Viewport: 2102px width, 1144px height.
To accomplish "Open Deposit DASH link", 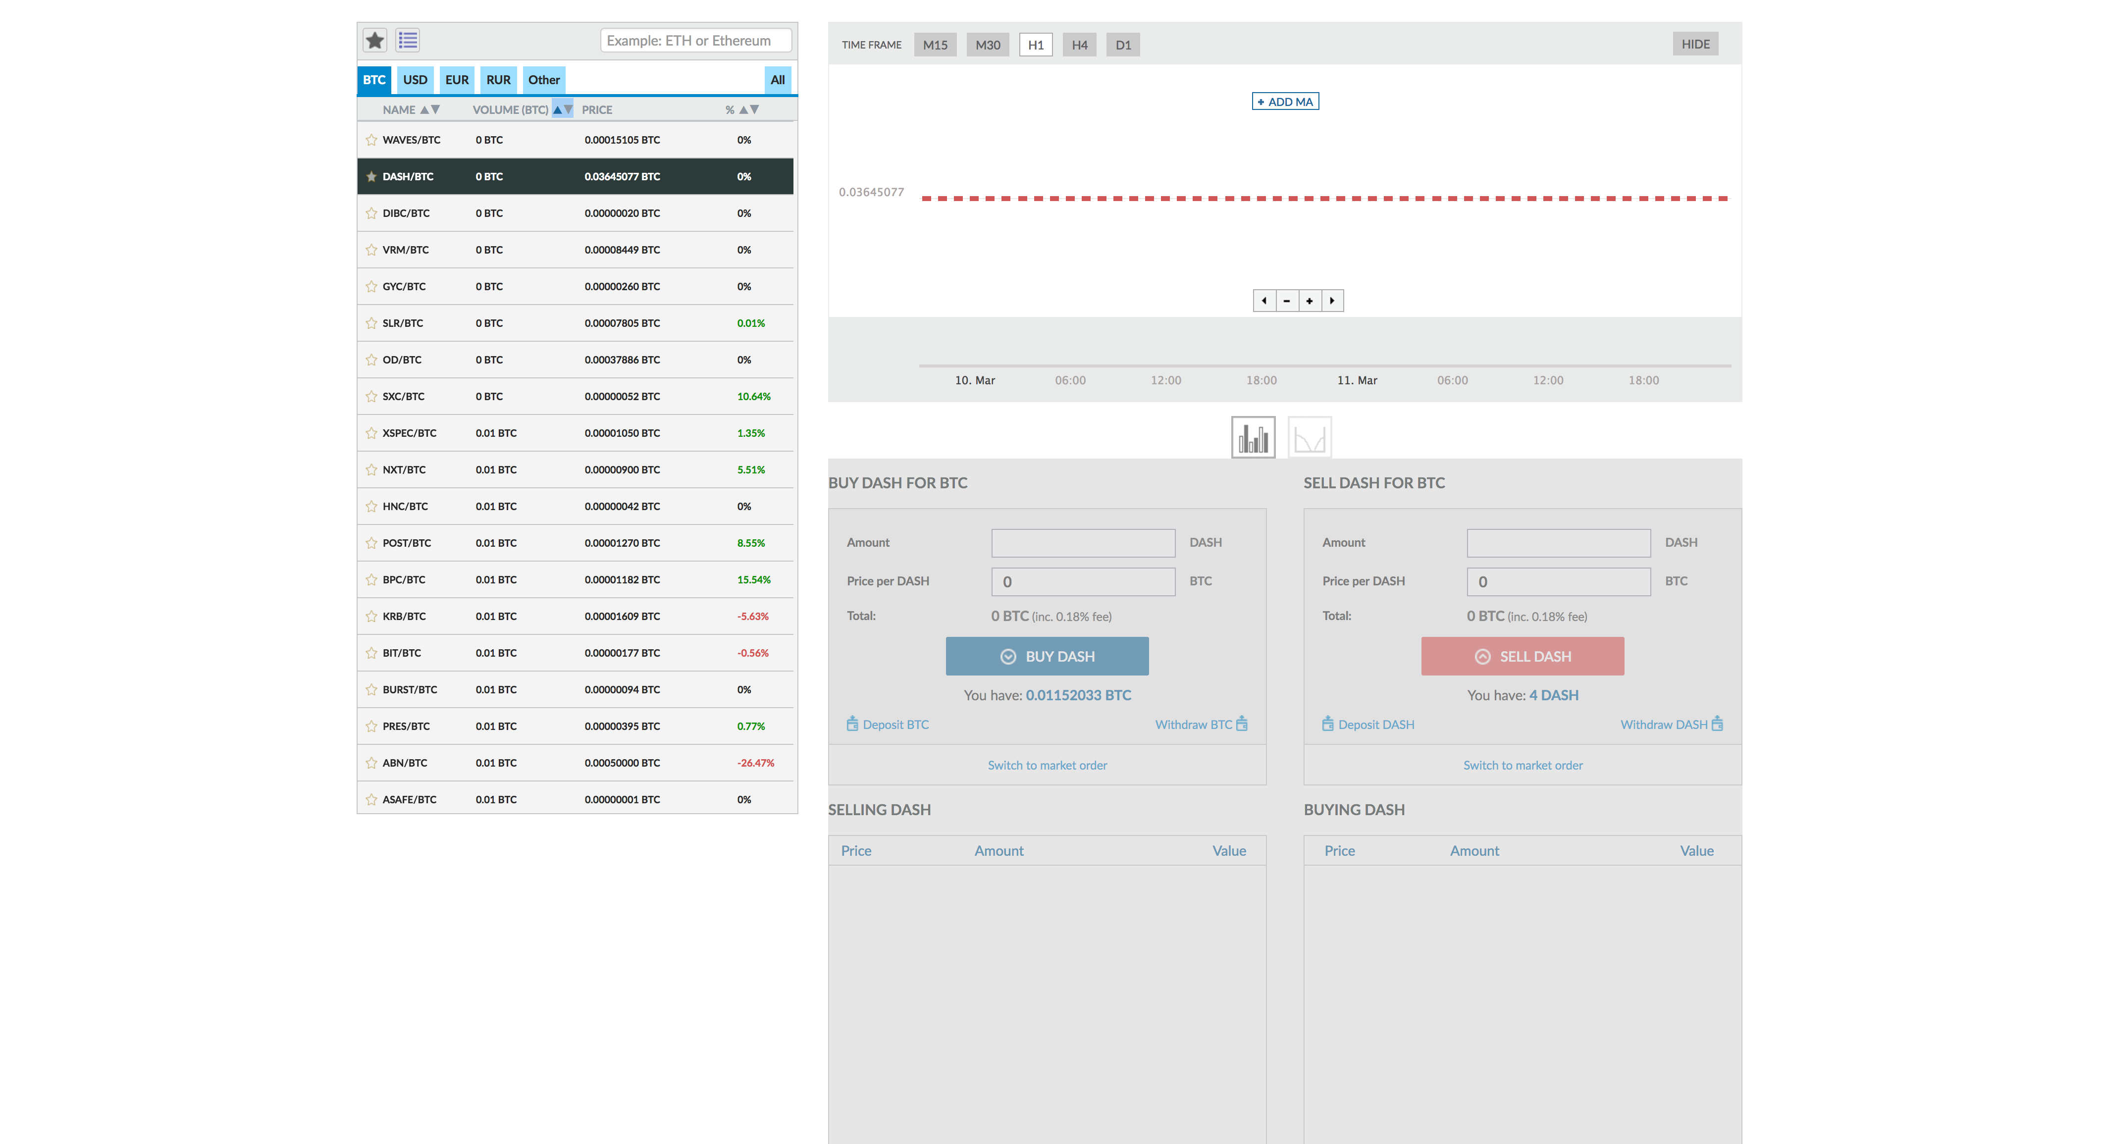I will [x=1368, y=724].
